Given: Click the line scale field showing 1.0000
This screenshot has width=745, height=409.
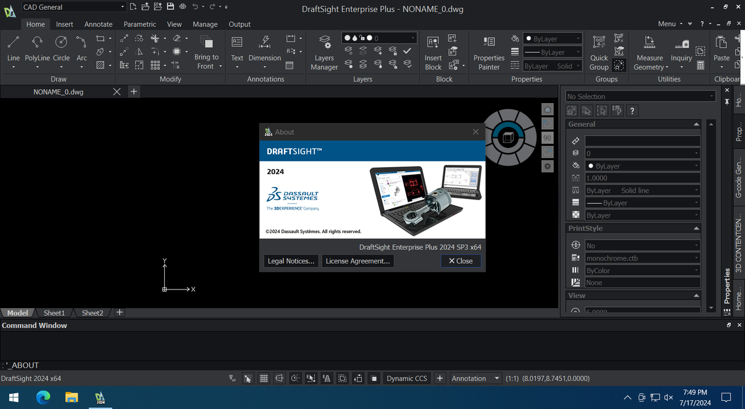Looking at the screenshot, I should tap(643, 178).
